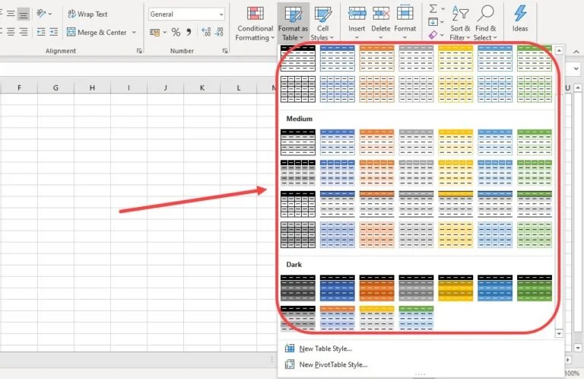The image size is (584, 379).
Task: Pick the green Dark table style in first Dark row
Action: coord(534,288)
